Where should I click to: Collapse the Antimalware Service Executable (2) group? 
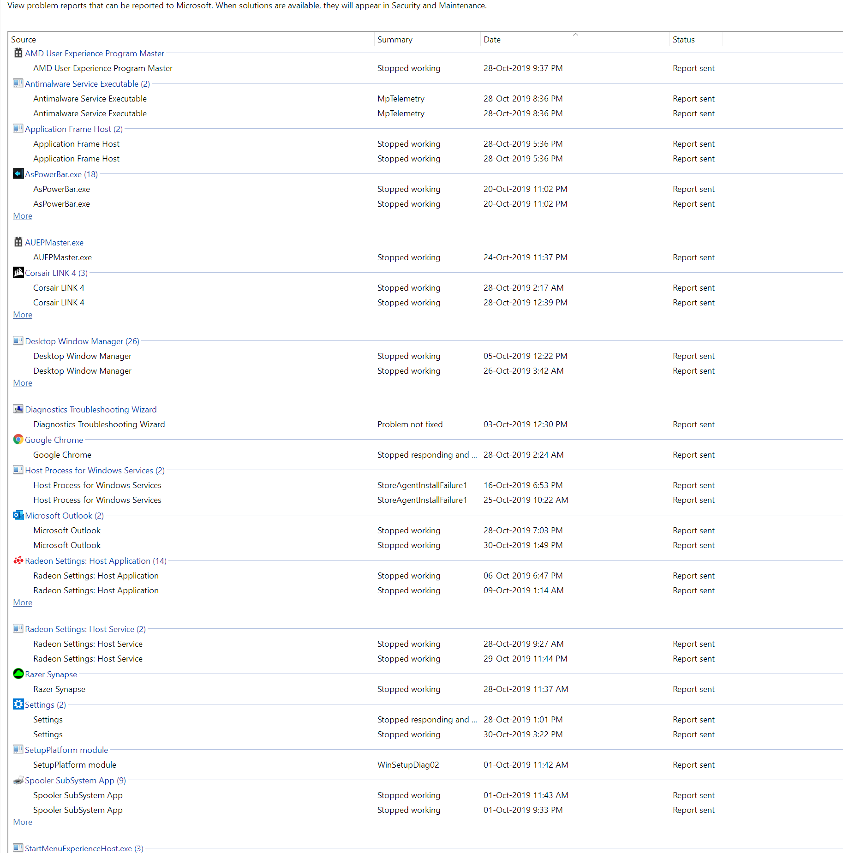87,84
